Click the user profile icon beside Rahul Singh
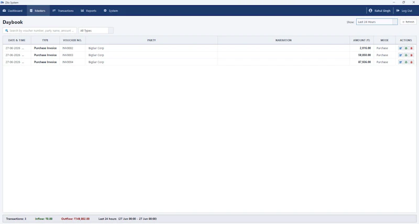 click(370, 10)
